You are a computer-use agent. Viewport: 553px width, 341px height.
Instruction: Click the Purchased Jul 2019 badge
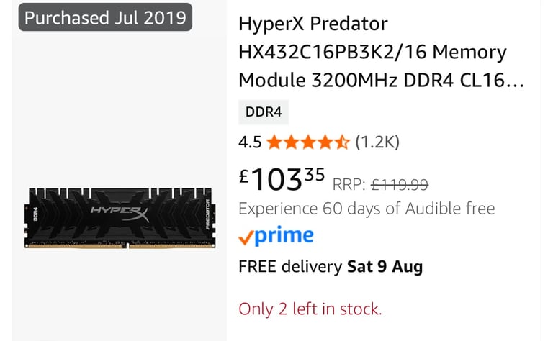pos(105,17)
